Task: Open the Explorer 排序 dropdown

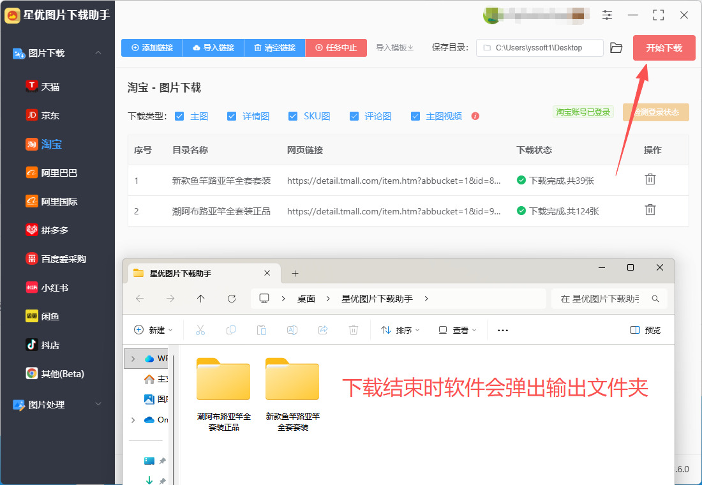Action: (400, 330)
